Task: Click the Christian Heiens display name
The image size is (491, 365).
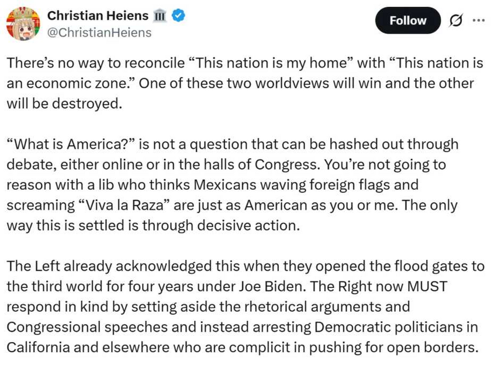Action: pos(98,16)
